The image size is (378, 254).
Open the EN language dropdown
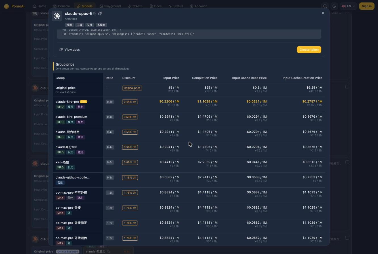[x=348, y=6]
